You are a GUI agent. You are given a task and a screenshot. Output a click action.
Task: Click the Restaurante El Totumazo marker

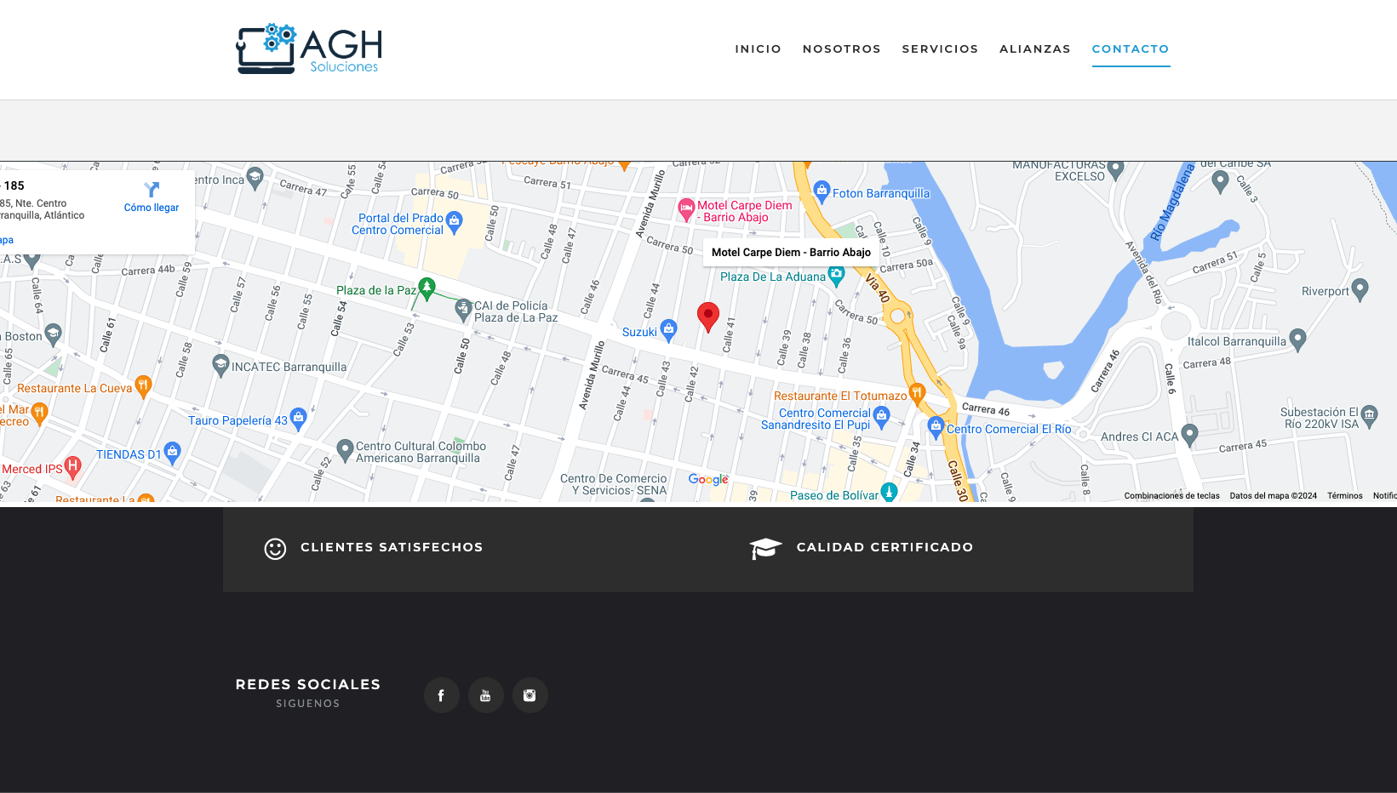(x=917, y=392)
